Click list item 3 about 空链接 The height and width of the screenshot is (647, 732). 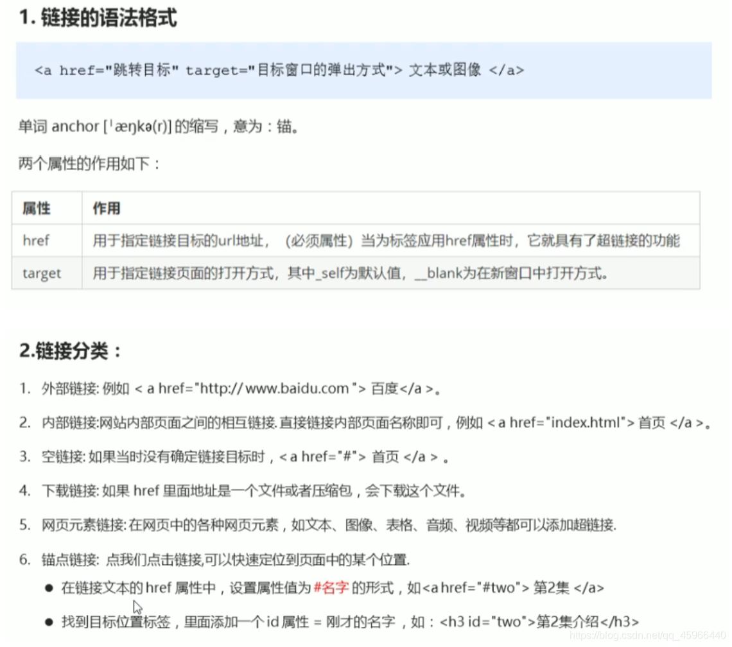(225, 457)
